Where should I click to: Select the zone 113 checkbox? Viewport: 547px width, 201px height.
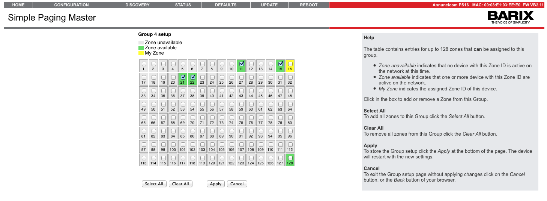click(144, 158)
